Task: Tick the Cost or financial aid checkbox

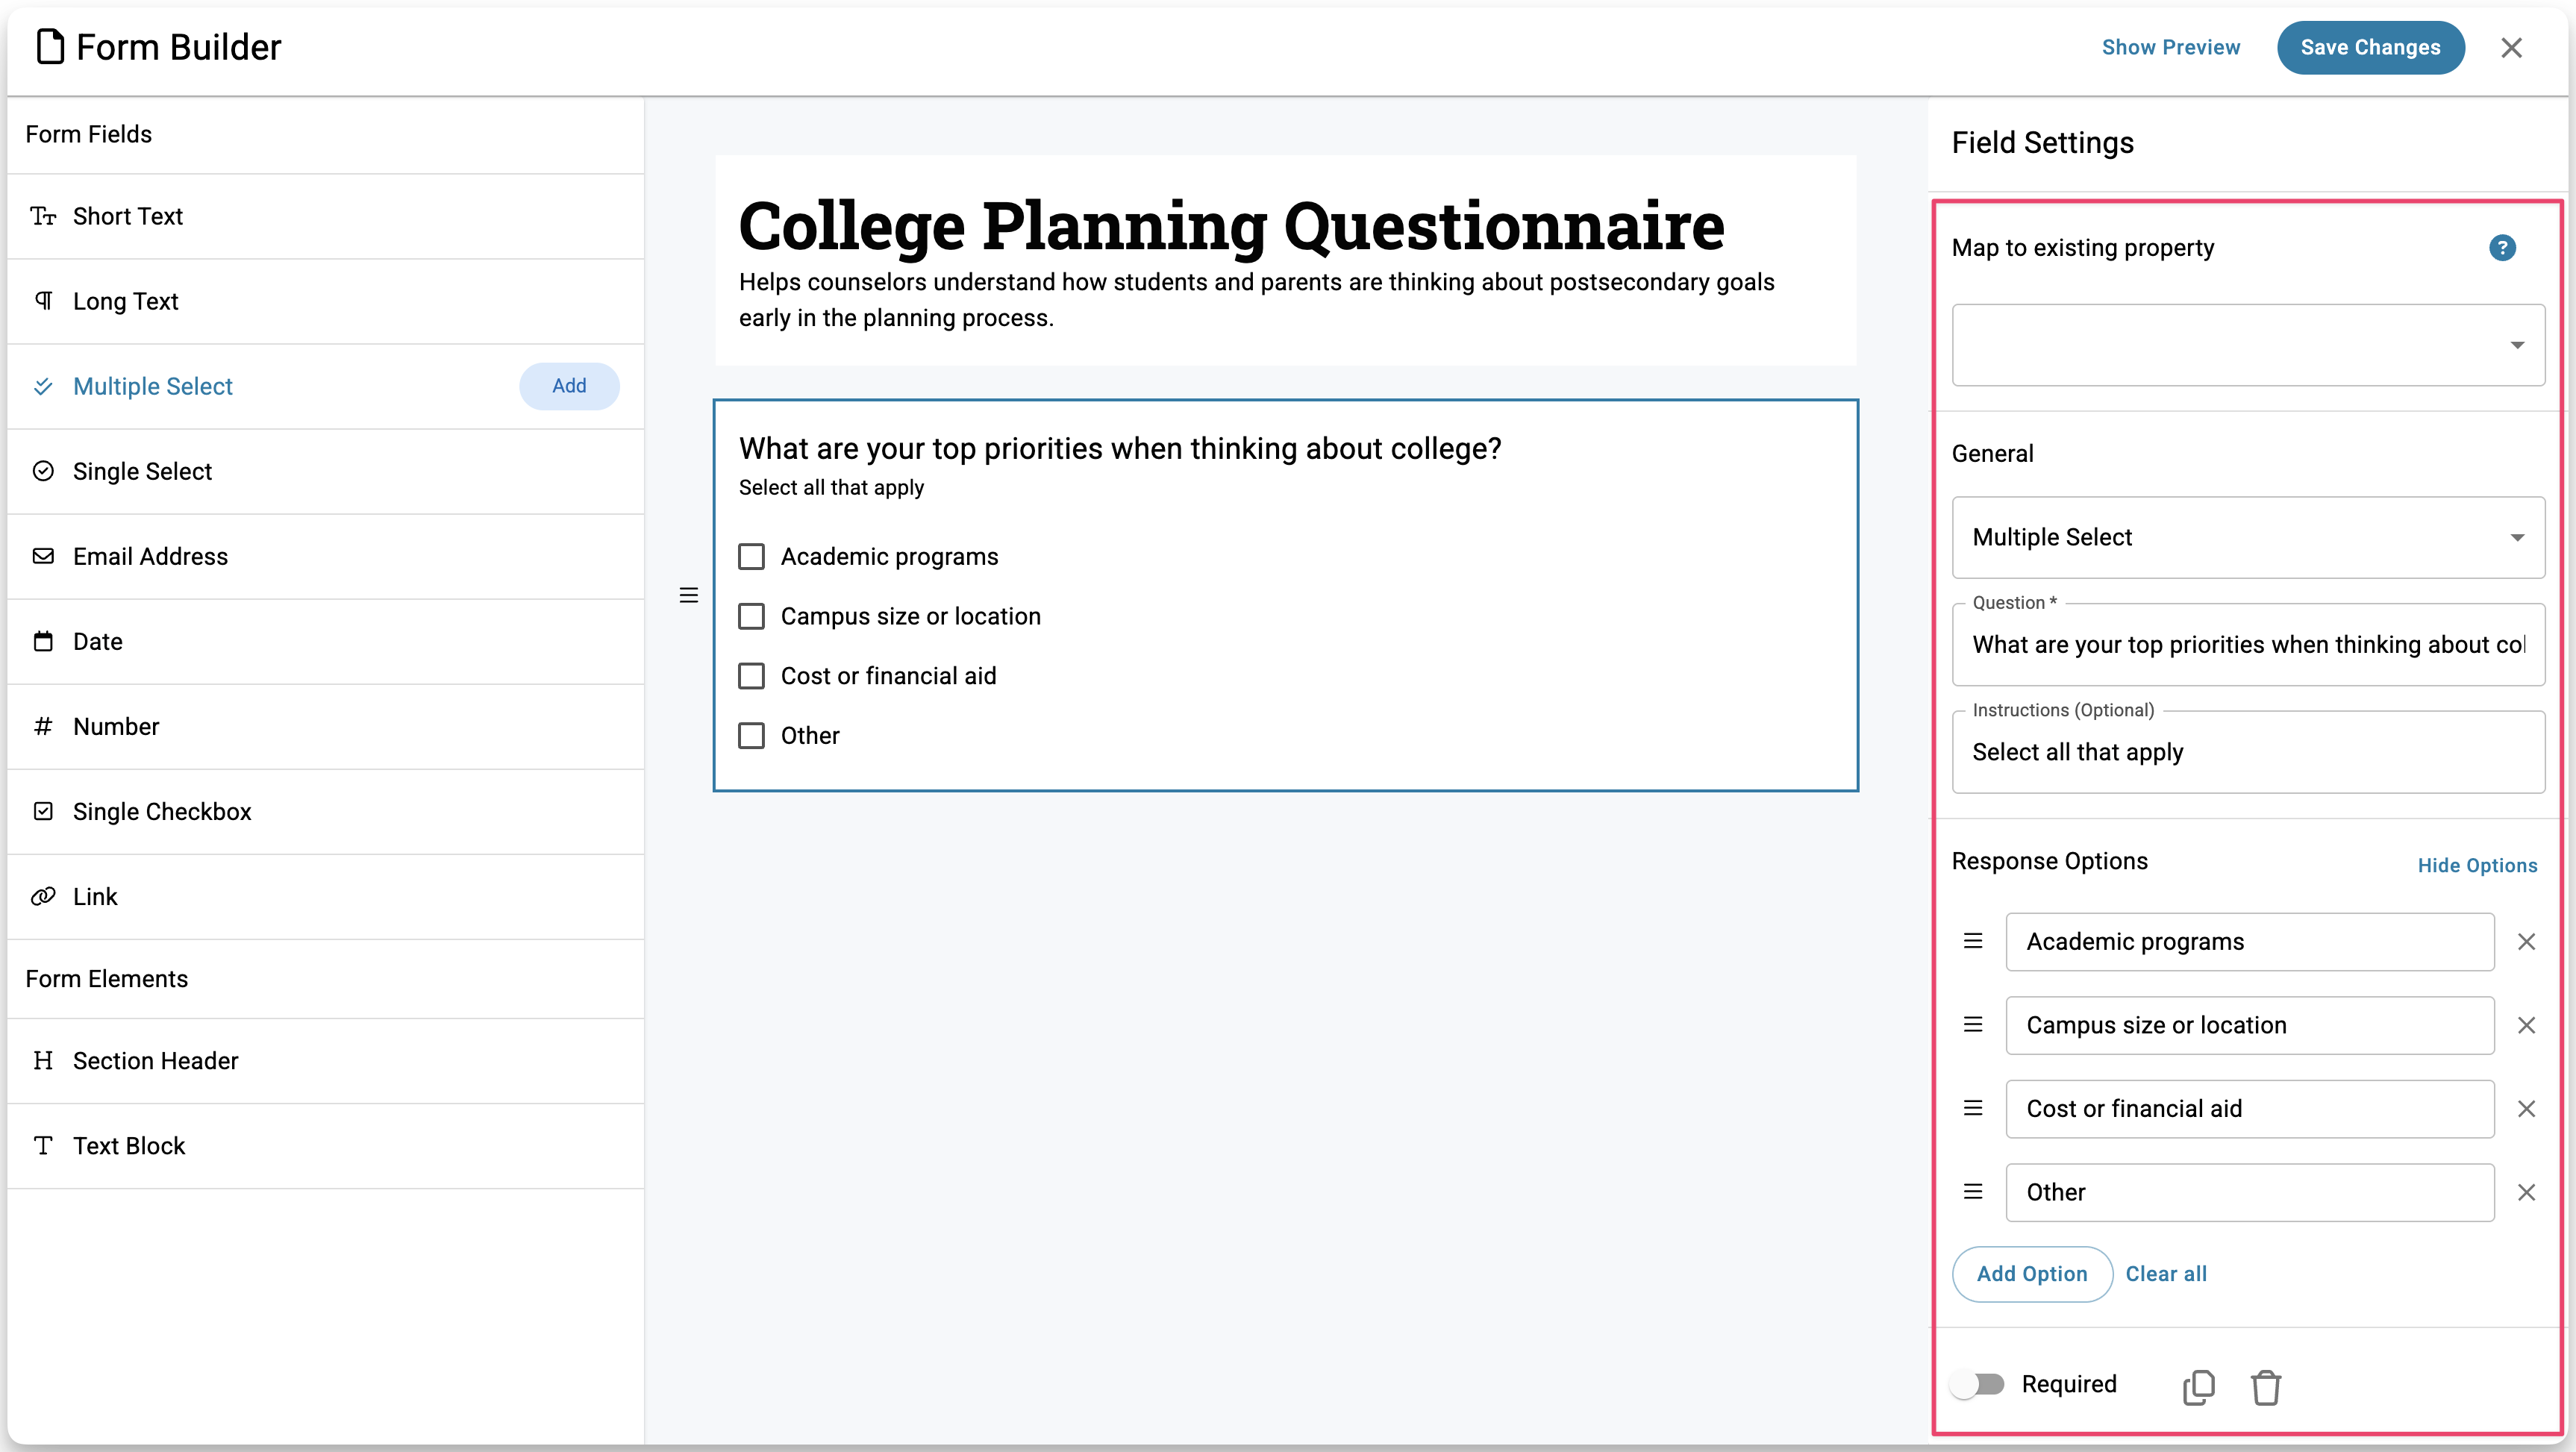Action: 751,676
